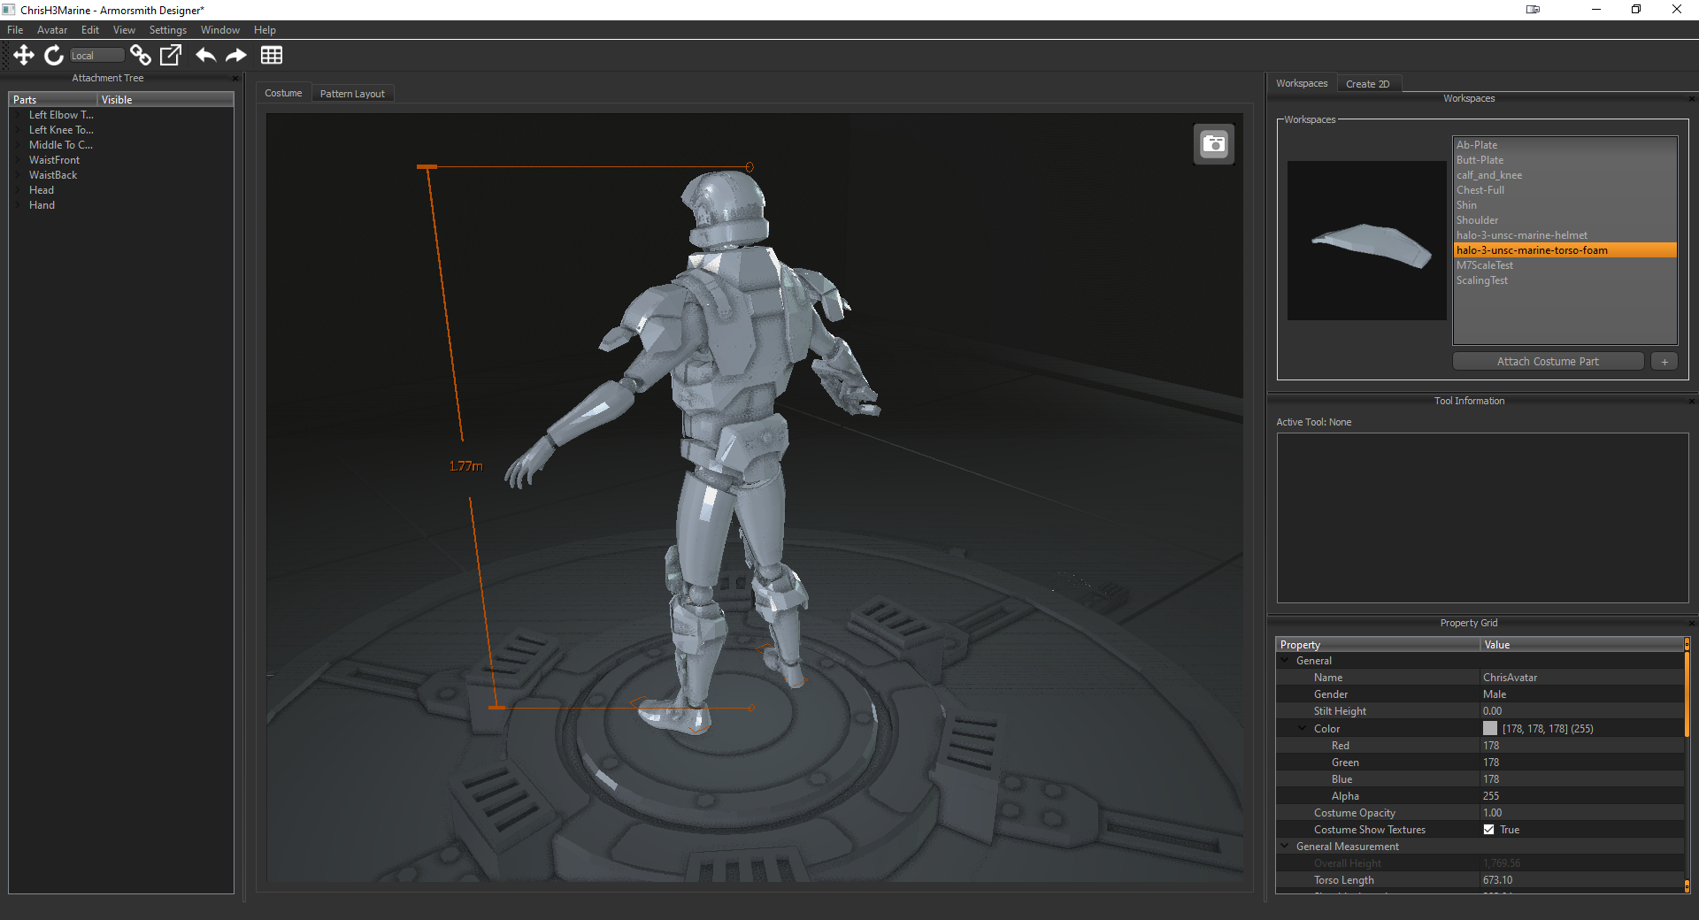The image size is (1699, 920).
Task: Collapse the General property group
Action: 1285,661
